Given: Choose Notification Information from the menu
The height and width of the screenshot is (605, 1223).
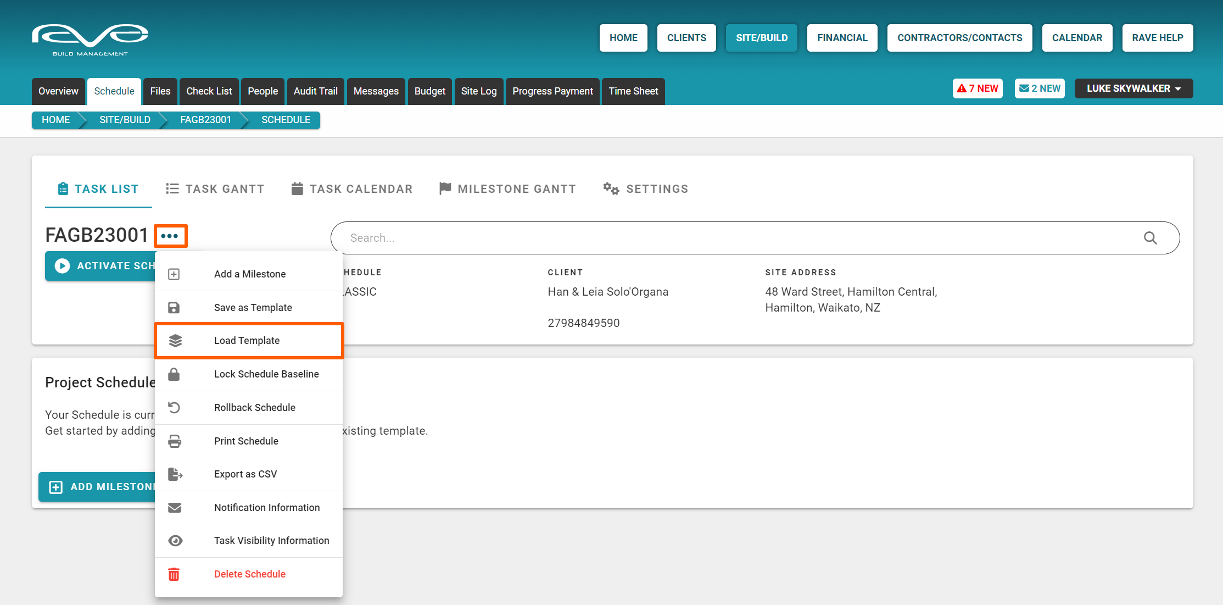Looking at the screenshot, I should 266,508.
